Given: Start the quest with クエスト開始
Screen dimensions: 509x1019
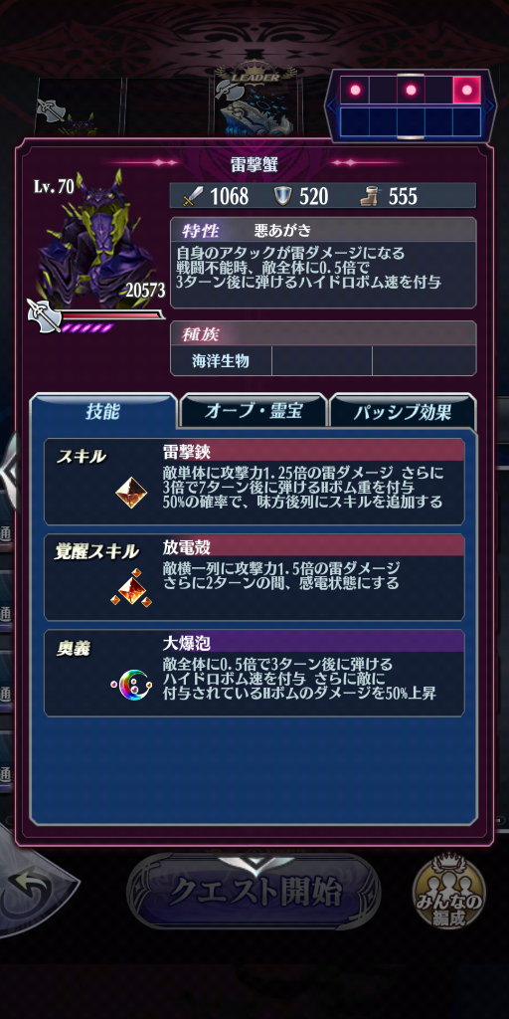Looking at the screenshot, I should pyautogui.click(x=254, y=892).
